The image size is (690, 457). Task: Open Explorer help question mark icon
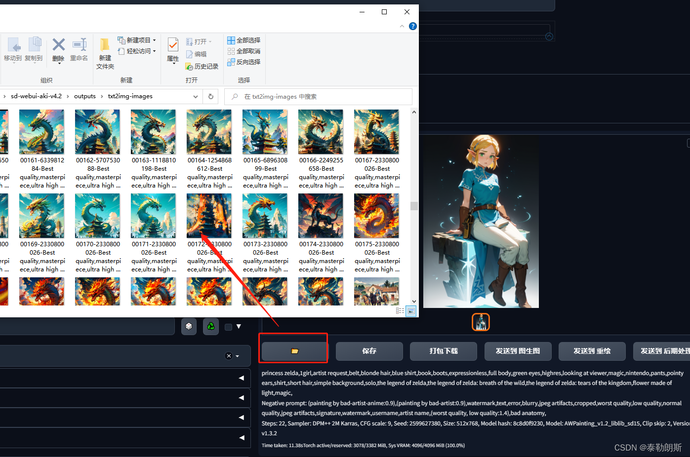[413, 26]
